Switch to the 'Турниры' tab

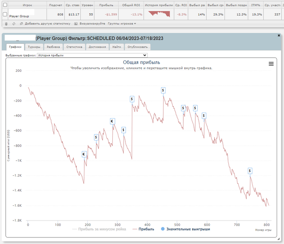(34, 47)
